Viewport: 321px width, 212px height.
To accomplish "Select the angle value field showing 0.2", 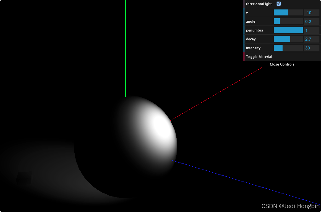I will (x=312, y=21).
